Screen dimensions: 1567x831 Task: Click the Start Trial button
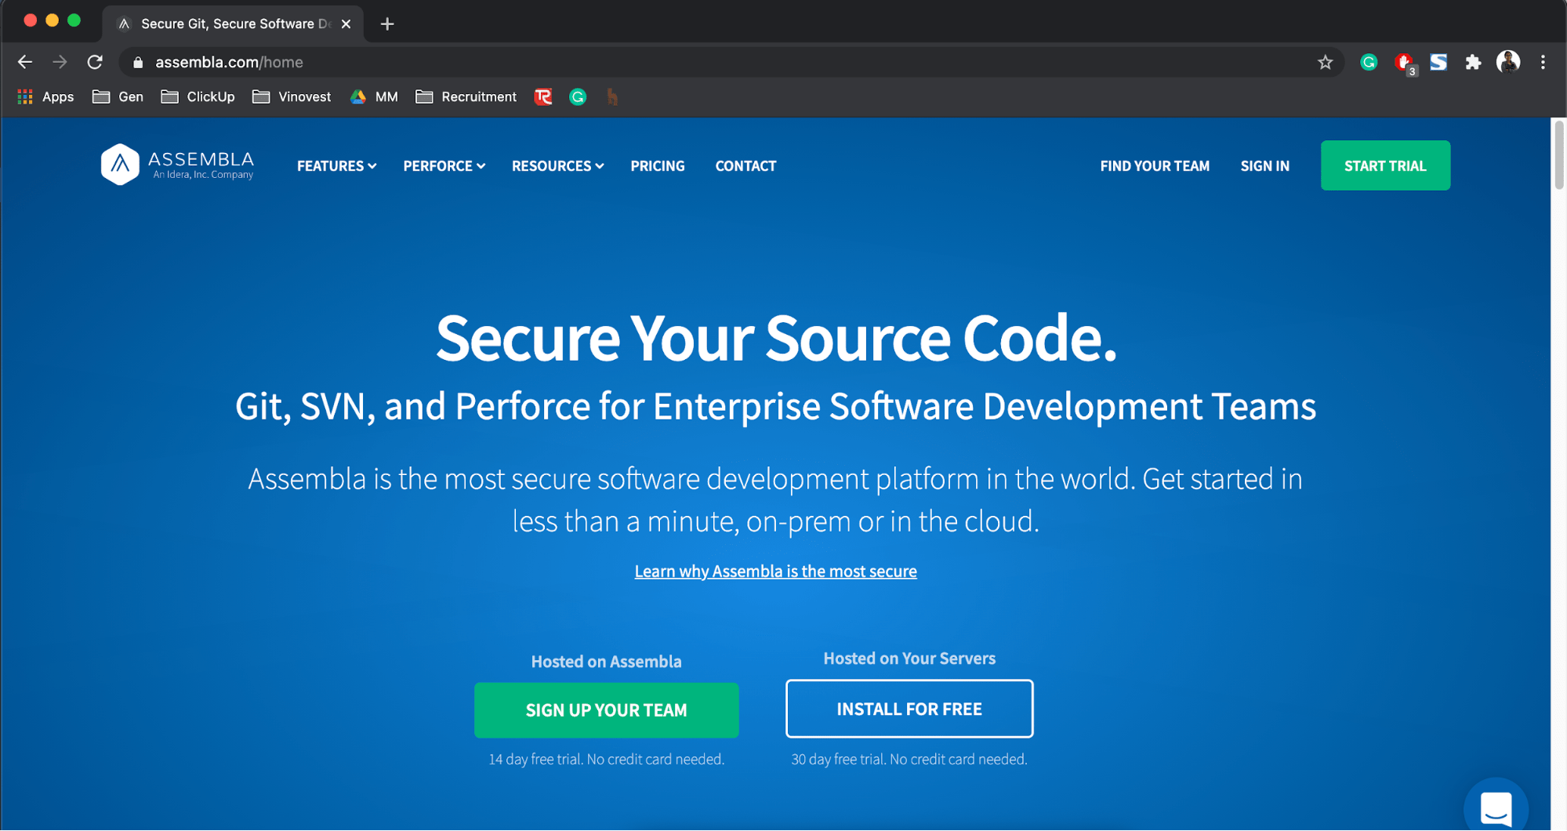1385,165
